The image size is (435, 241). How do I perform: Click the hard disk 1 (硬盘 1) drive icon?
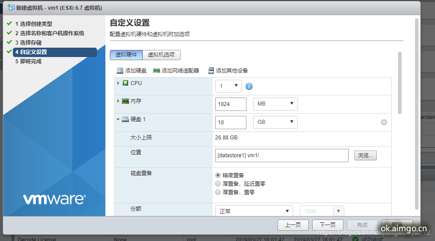[125, 119]
